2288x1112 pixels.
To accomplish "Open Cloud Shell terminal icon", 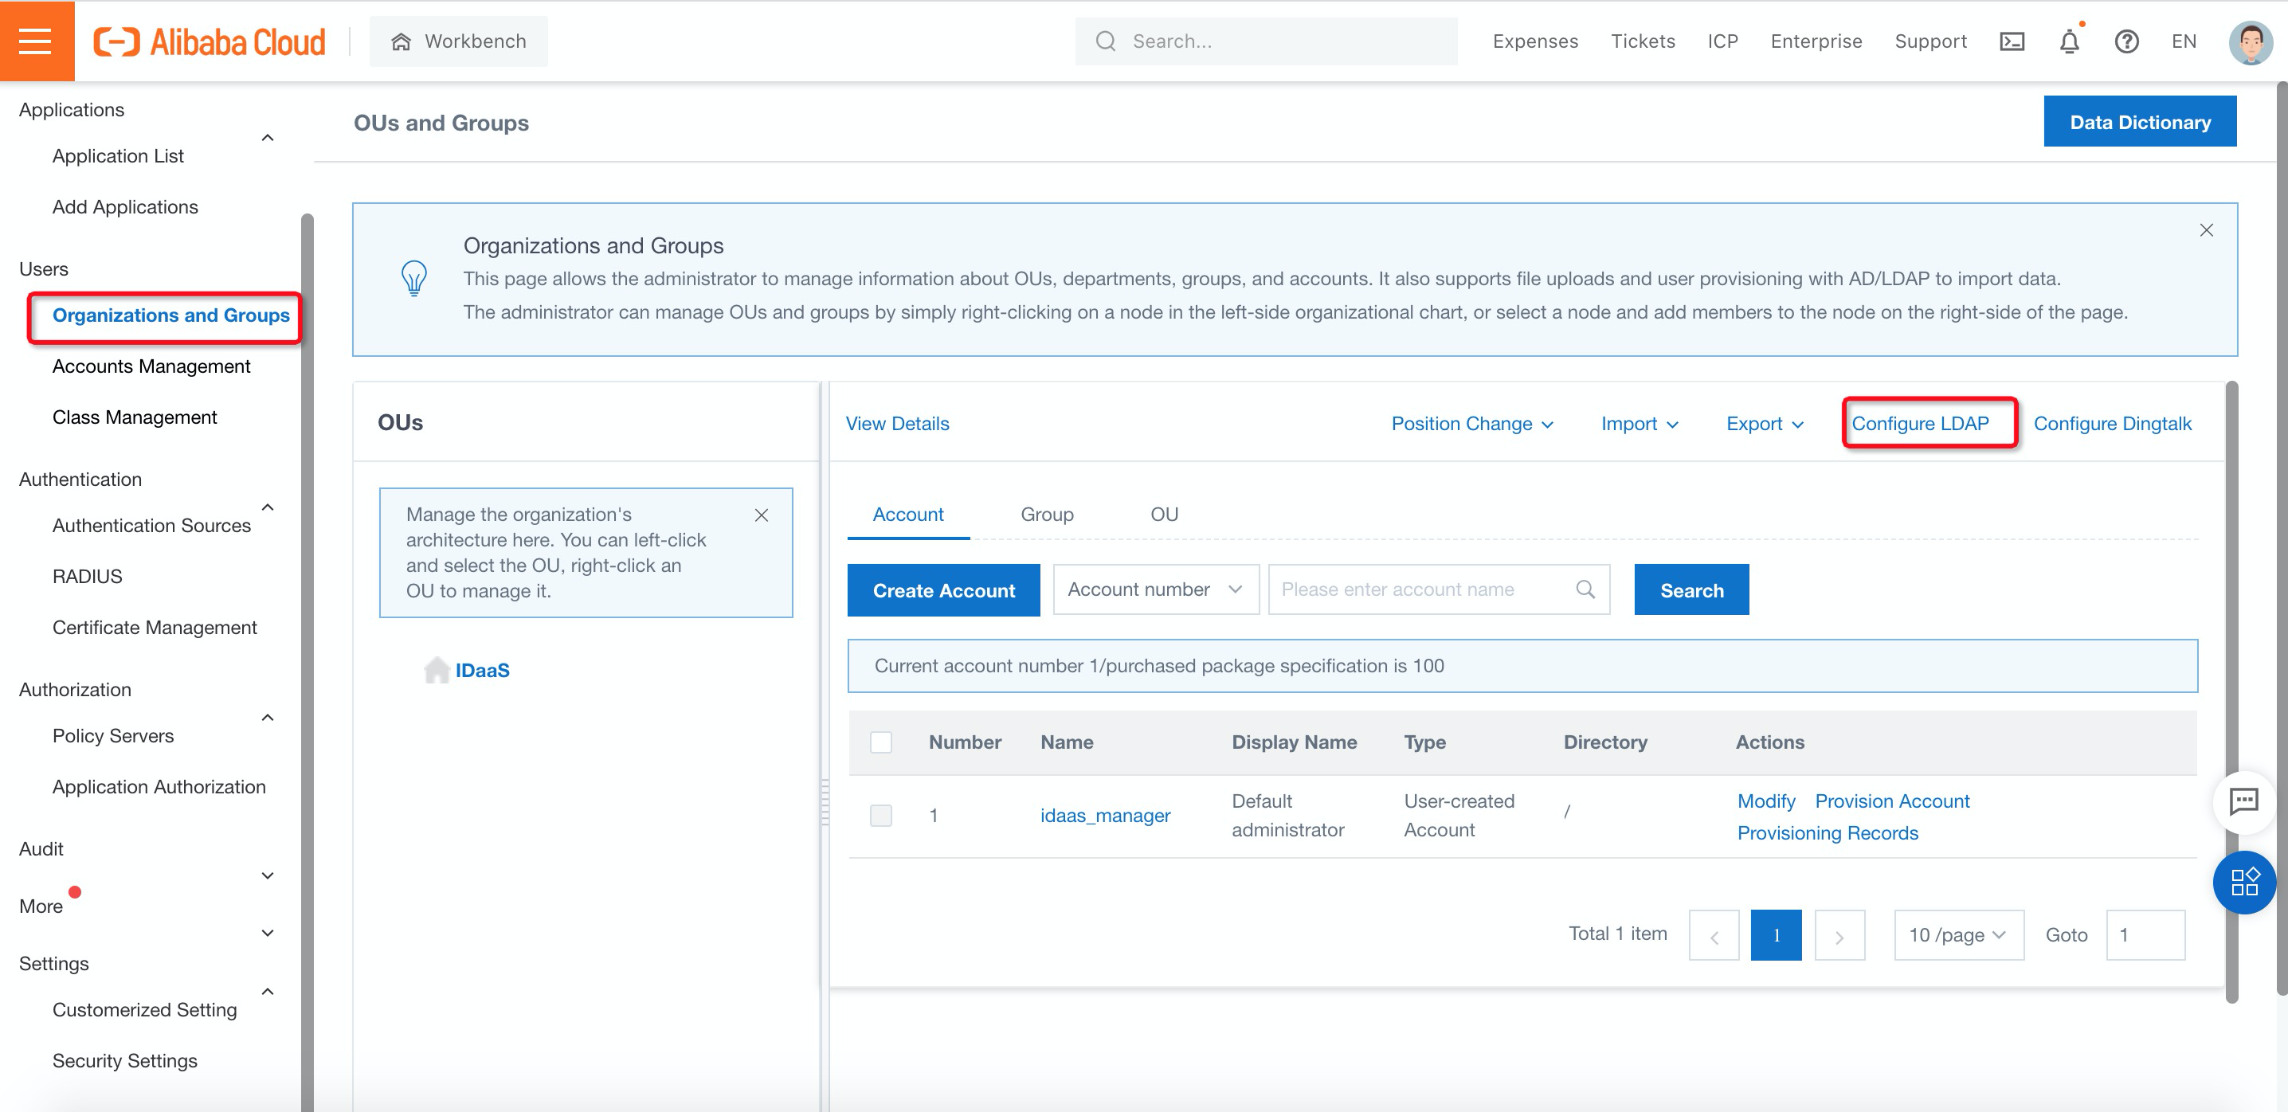I will click(x=2011, y=41).
